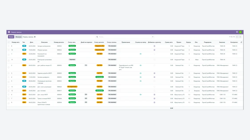Click the 1-13 / 13 pager counter
The width and height of the screenshot is (250, 140).
pyautogui.click(x=232, y=37)
